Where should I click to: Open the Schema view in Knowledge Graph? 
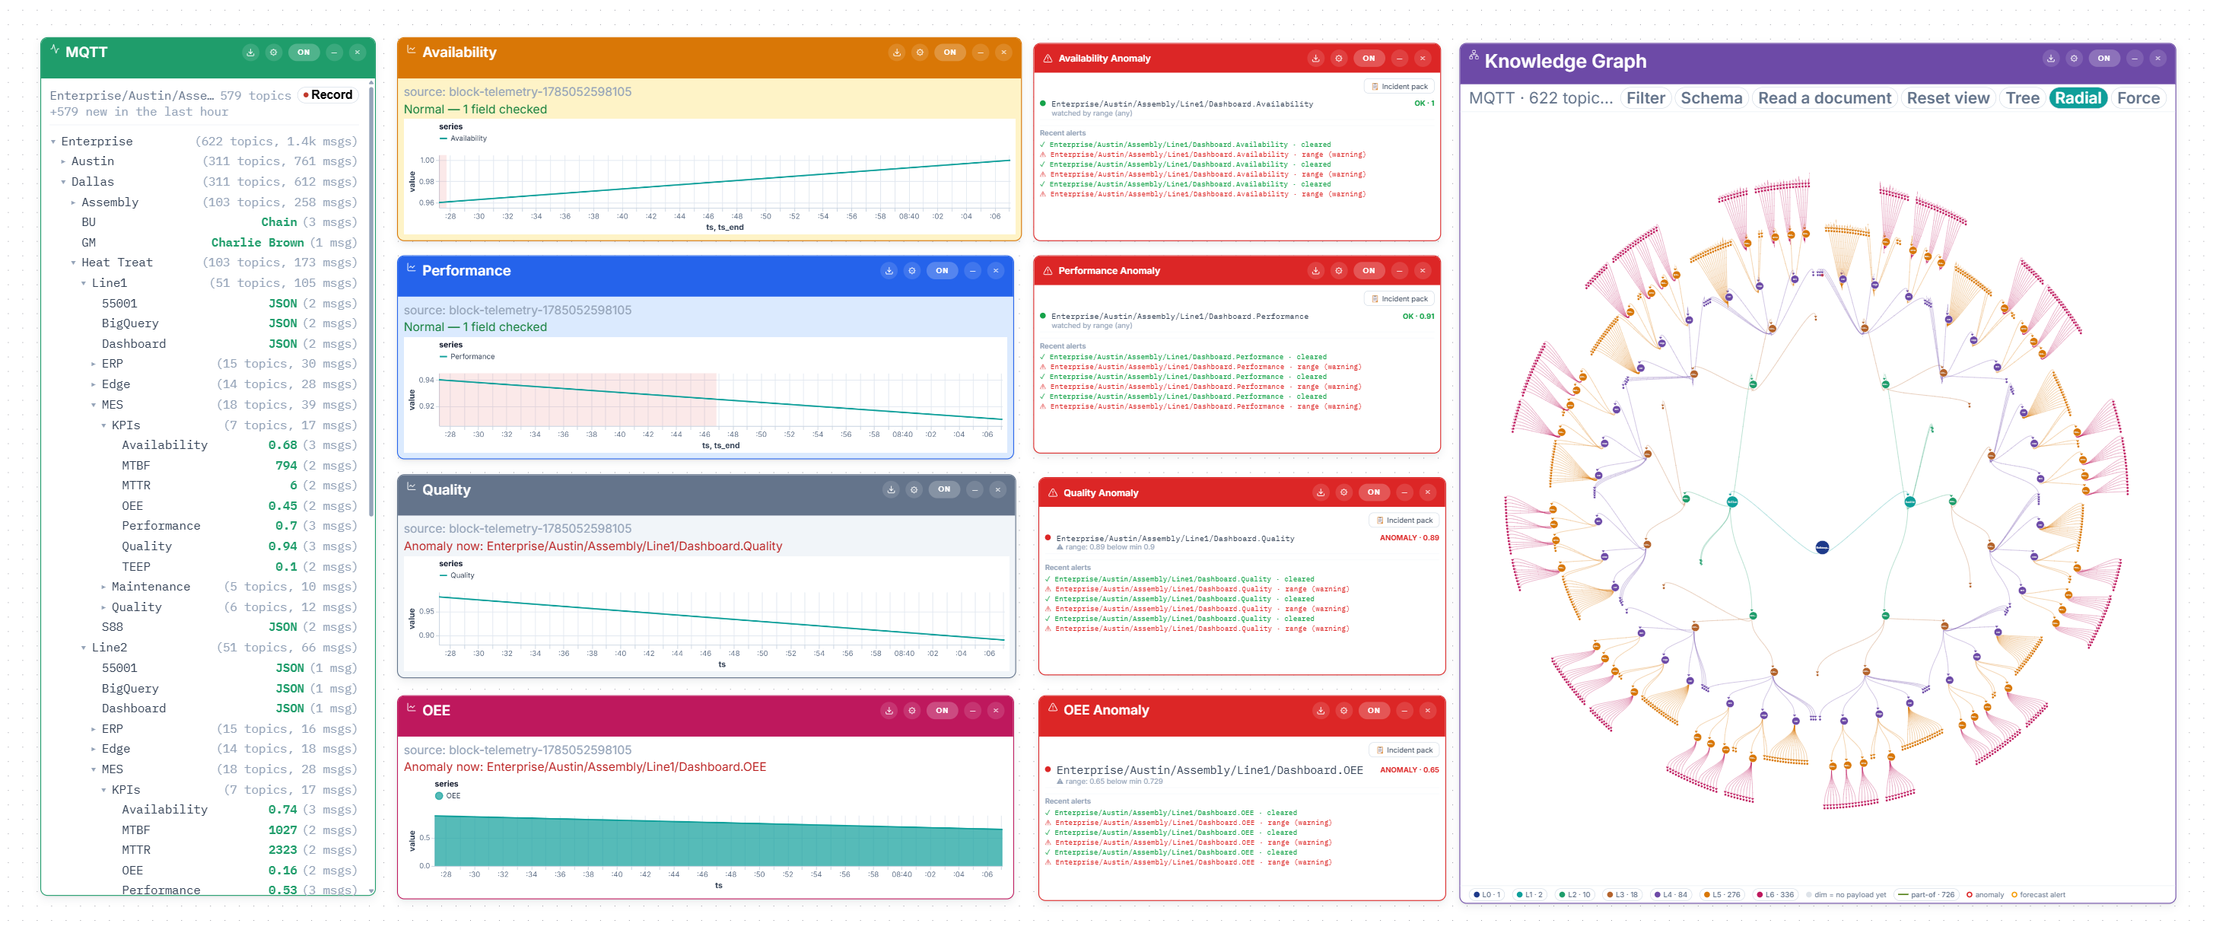(x=1710, y=98)
